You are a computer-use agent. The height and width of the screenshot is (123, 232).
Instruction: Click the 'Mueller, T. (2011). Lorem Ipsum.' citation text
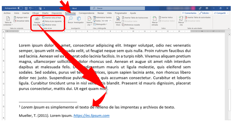pos(46,116)
